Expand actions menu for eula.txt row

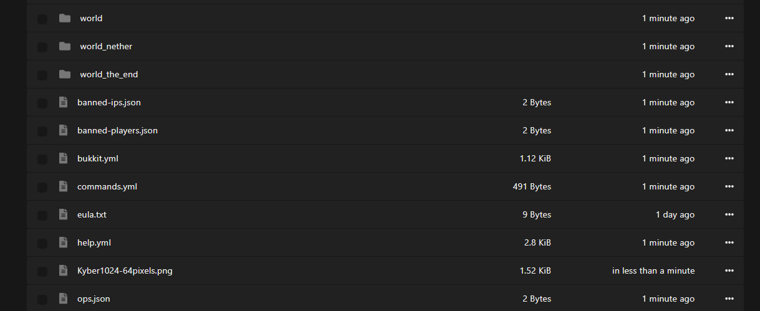pyautogui.click(x=729, y=214)
